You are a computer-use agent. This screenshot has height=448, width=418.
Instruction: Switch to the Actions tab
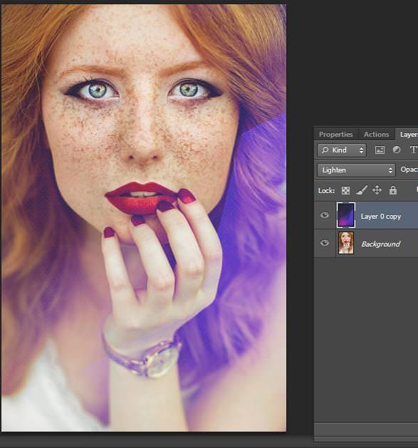(376, 135)
